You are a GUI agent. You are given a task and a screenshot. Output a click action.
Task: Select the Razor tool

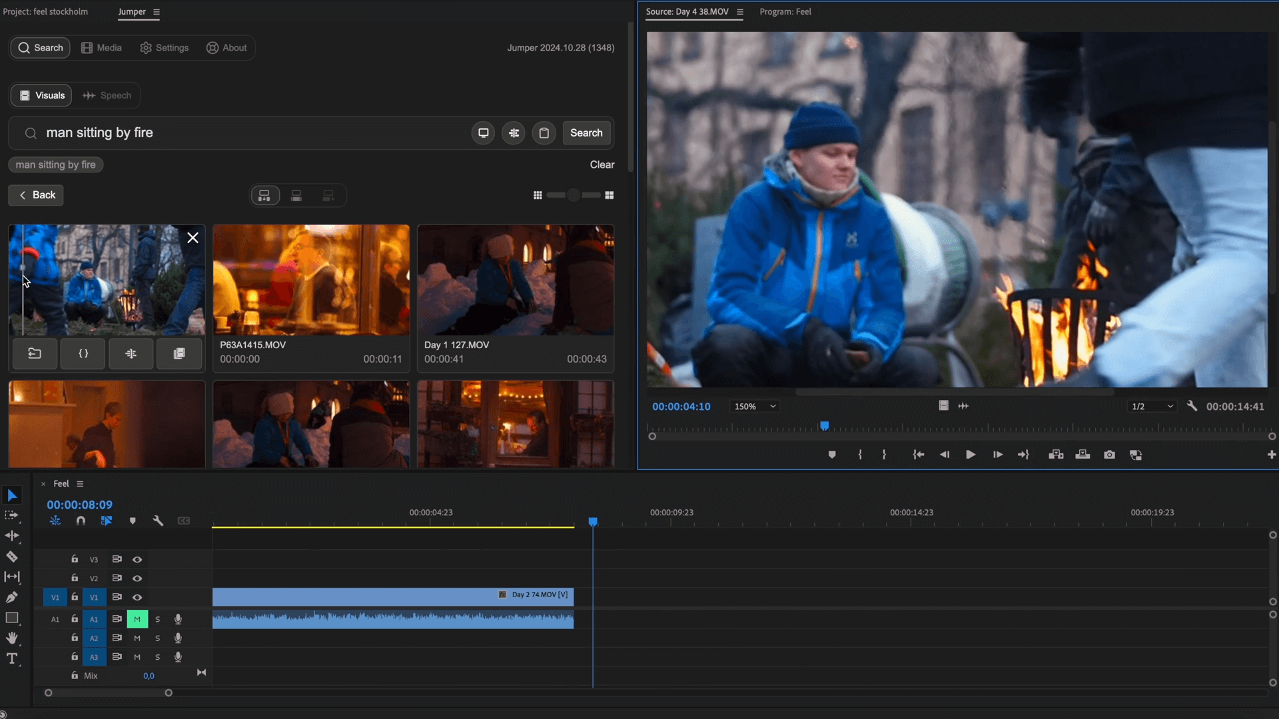[12, 557]
